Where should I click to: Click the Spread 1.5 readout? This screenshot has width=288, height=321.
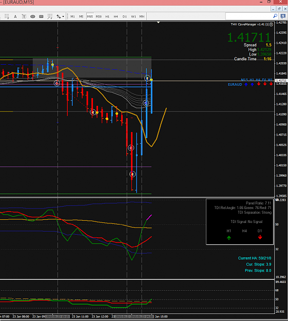(258, 45)
